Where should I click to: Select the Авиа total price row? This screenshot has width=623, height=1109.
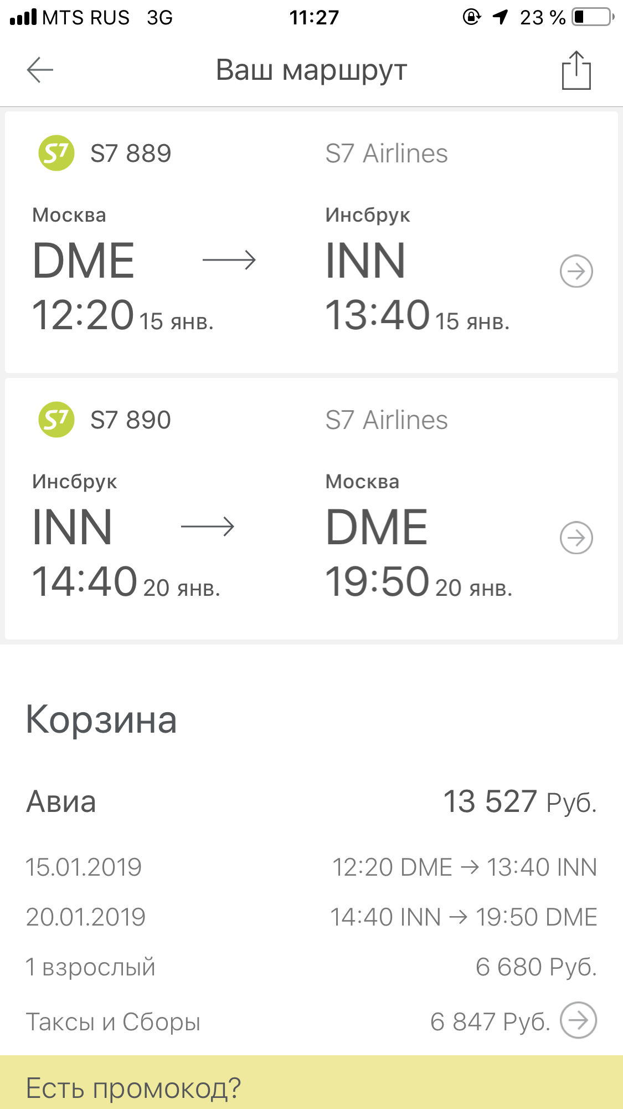[311, 802]
